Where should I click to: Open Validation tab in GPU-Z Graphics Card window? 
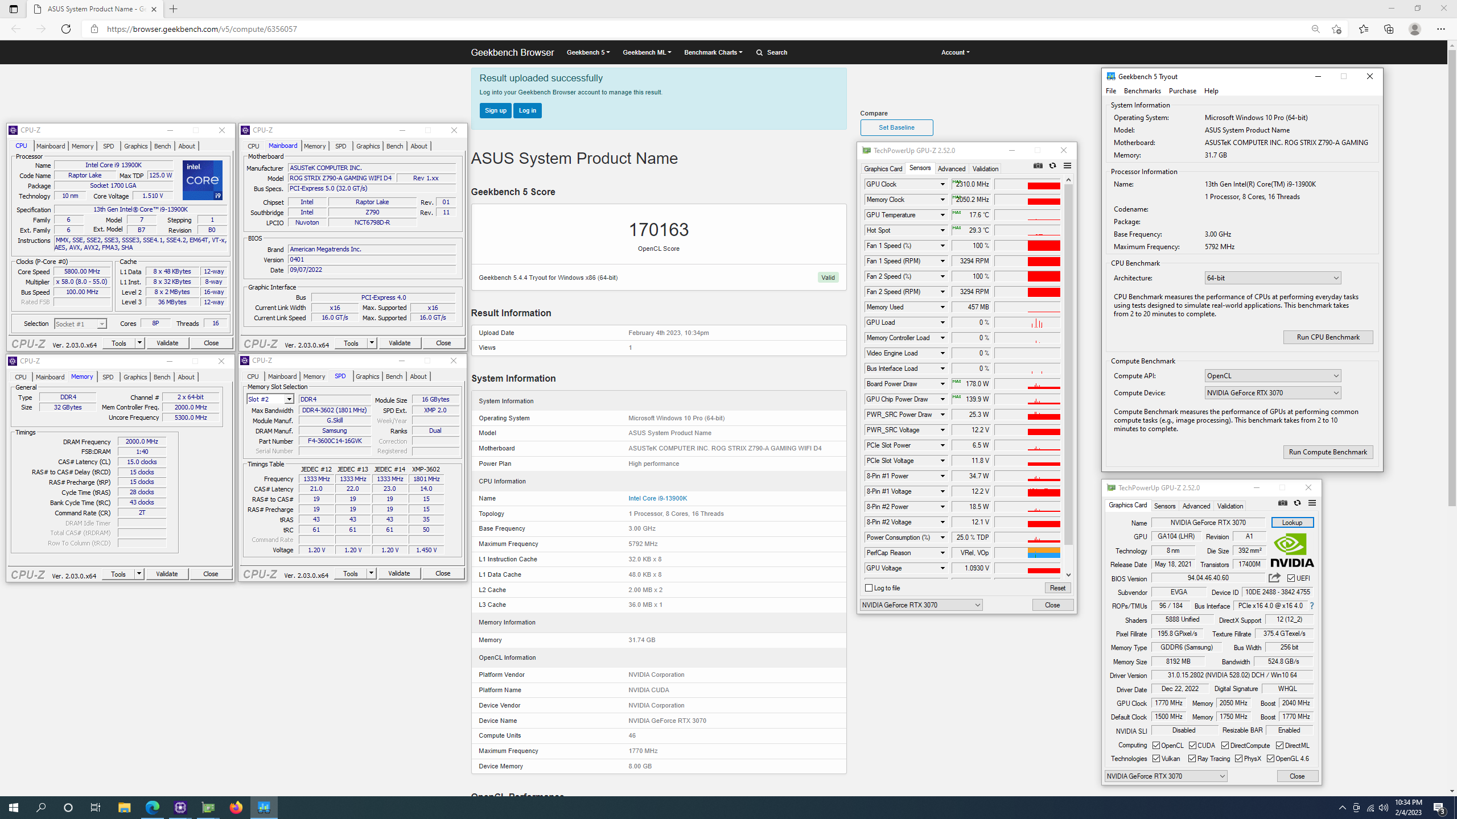(x=1230, y=506)
